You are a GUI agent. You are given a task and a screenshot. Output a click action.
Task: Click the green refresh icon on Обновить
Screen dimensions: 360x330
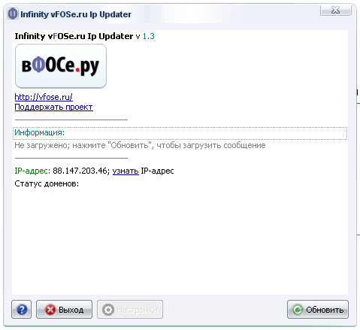click(x=298, y=310)
